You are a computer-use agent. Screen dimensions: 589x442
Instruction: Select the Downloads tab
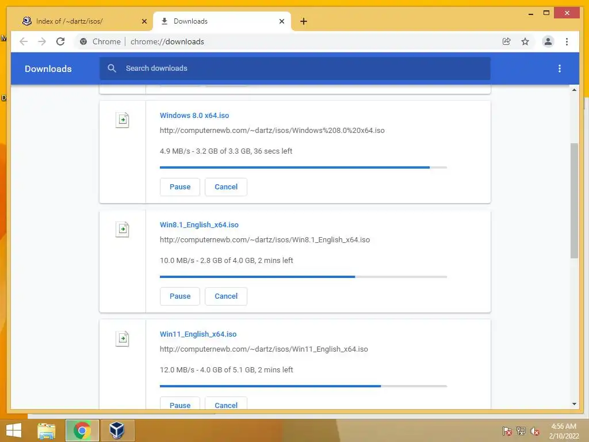point(221,21)
